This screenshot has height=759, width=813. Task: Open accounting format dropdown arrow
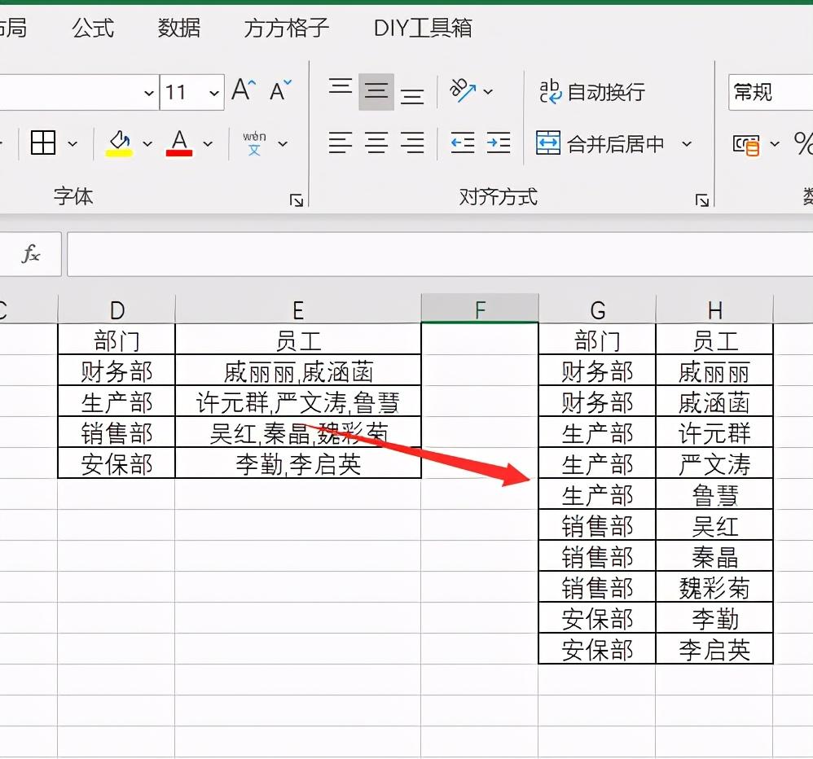(x=776, y=144)
